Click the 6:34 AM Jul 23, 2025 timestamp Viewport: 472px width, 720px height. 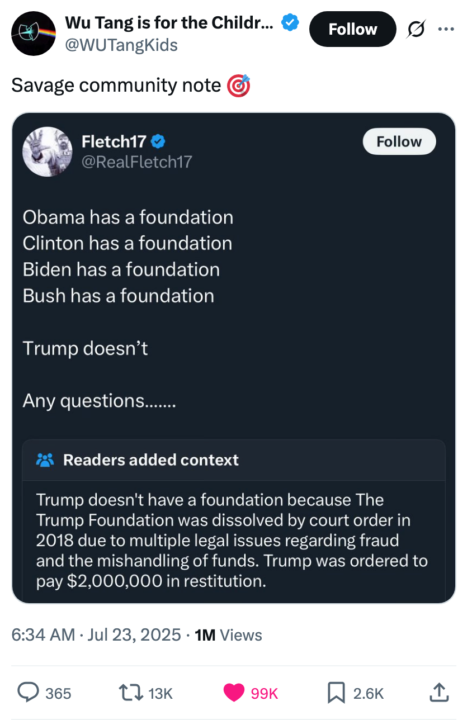click(x=96, y=635)
